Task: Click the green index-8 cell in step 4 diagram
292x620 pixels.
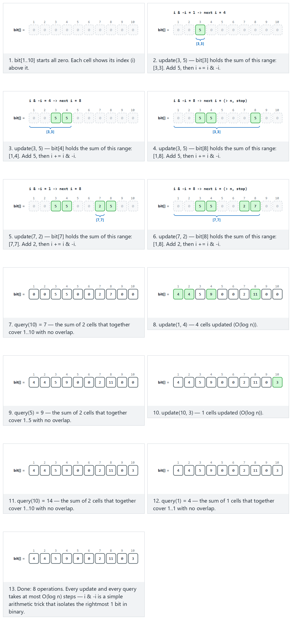Action: click(255, 118)
